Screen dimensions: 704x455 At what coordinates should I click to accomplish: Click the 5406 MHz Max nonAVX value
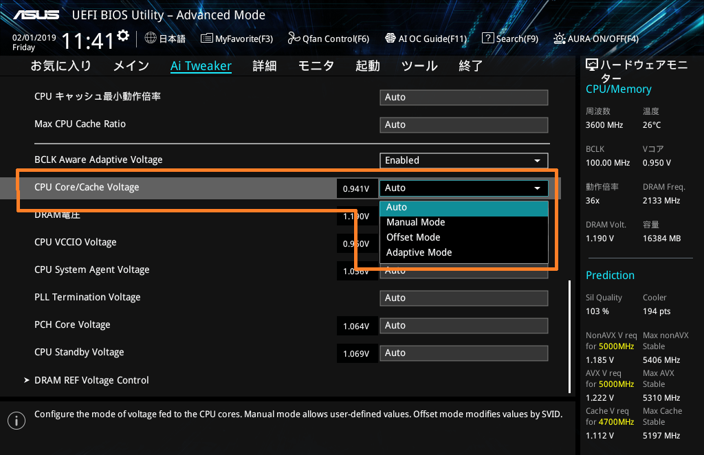[x=661, y=360]
